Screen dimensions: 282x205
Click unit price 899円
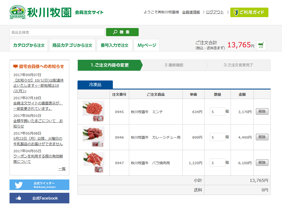[x=197, y=137]
